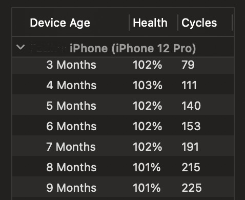Viewport: 245px width, 200px height.
Task: Select the iPhone (iPhone 12 Pro) group row
Action: [123, 47]
